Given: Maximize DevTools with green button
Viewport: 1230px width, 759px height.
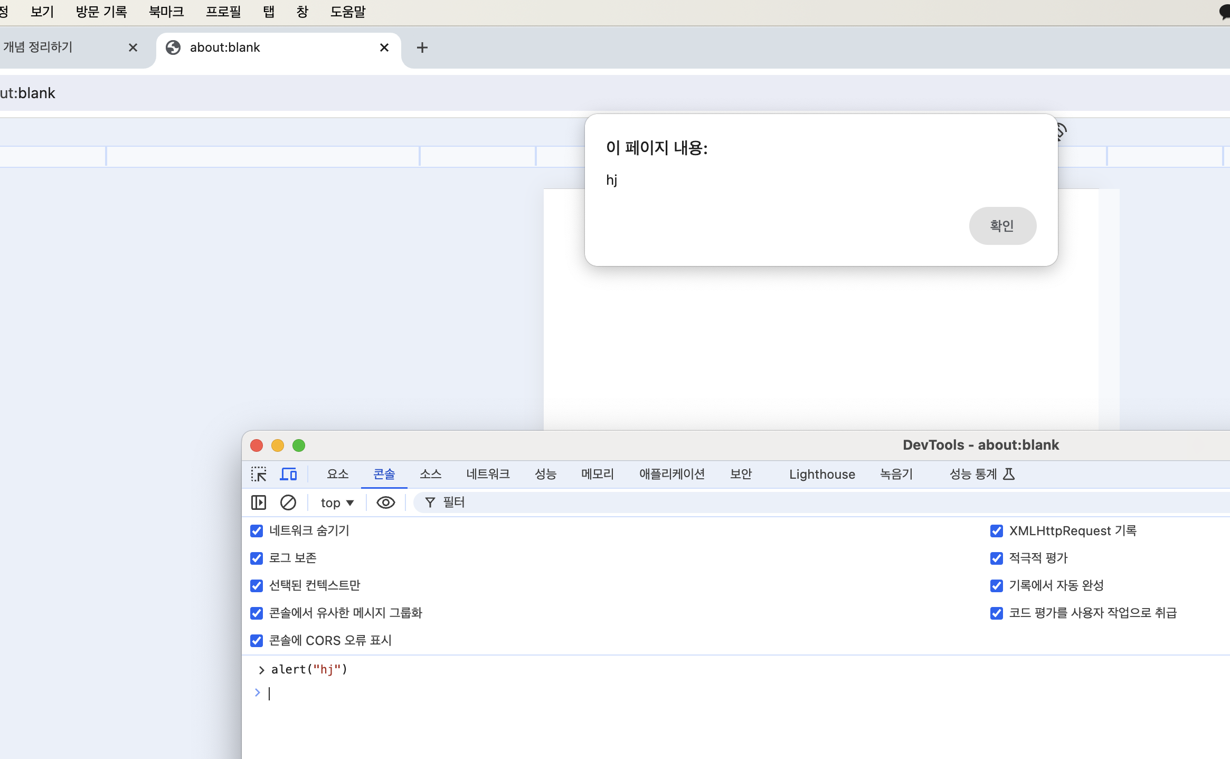Looking at the screenshot, I should pyautogui.click(x=299, y=445).
